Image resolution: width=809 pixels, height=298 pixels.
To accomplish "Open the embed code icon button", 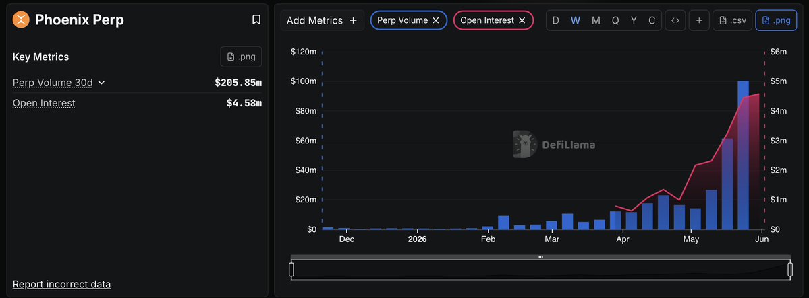I will point(675,21).
